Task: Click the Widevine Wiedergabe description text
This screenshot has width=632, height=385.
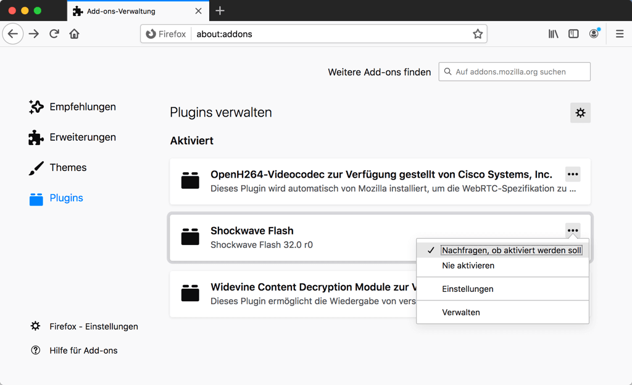Action: (313, 301)
